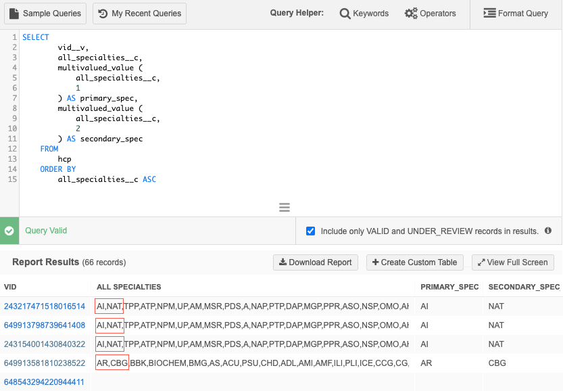563x391 pixels.
Task: Open the Sample Queries list
Action: 46,14
